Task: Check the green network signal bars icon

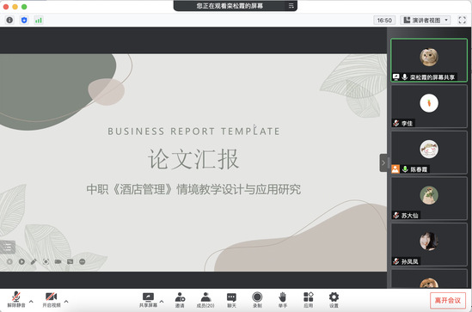Action: click(x=38, y=20)
